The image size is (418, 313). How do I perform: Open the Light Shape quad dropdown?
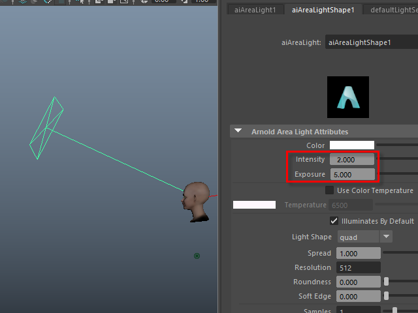tap(364, 237)
